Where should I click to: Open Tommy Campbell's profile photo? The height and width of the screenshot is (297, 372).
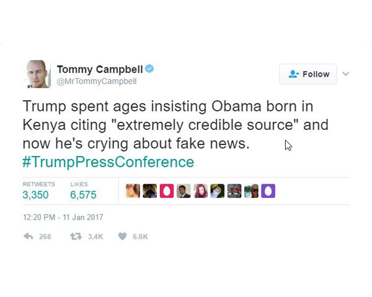pyautogui.click(x=38, y=74)
